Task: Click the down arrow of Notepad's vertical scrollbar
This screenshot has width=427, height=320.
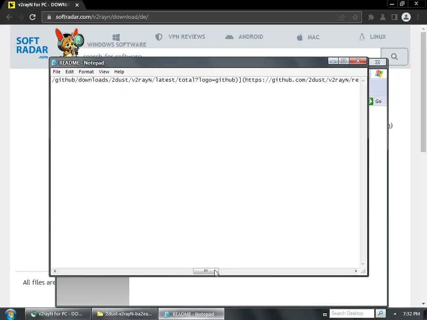Action: [x=363, y=264]
